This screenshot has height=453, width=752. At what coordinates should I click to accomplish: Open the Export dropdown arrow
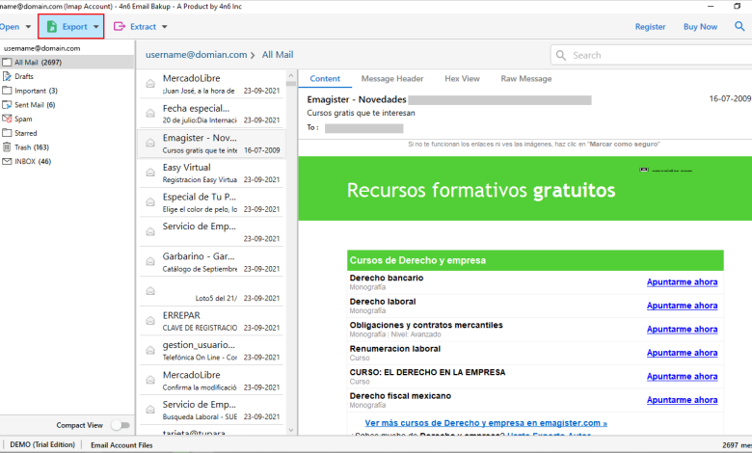coord(95,27)
